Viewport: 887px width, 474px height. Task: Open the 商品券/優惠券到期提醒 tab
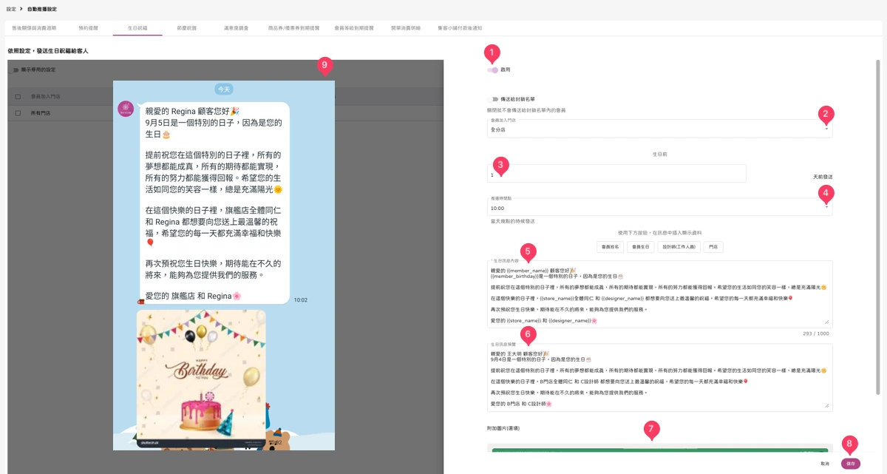[293, 28]
